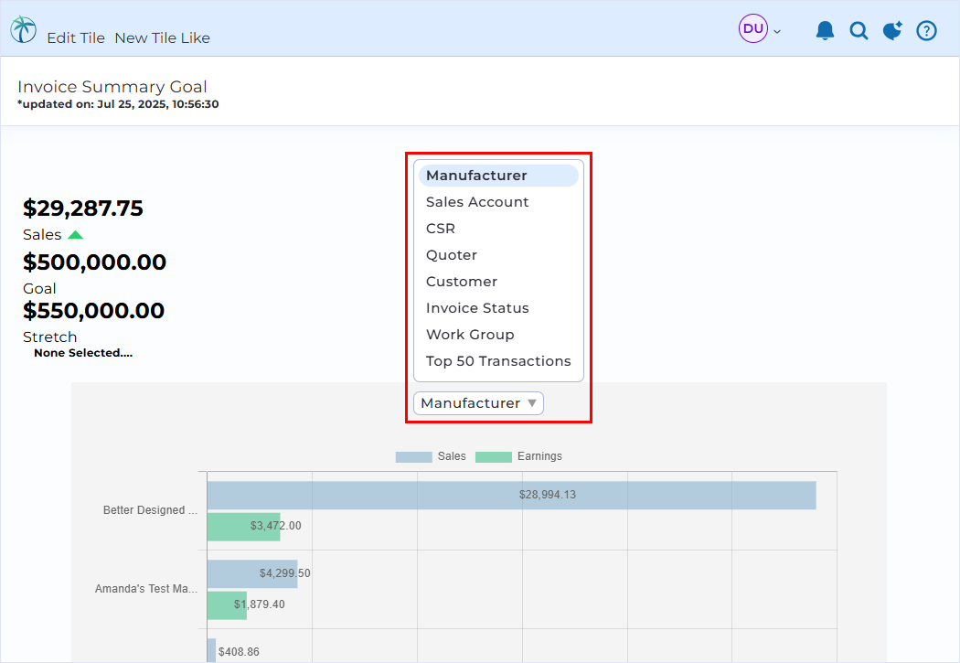Image resolution: width=960 pixels, height=663 pixels.
Task: Click the $3,472.00 earnings bar
Action: pos(244,527)
